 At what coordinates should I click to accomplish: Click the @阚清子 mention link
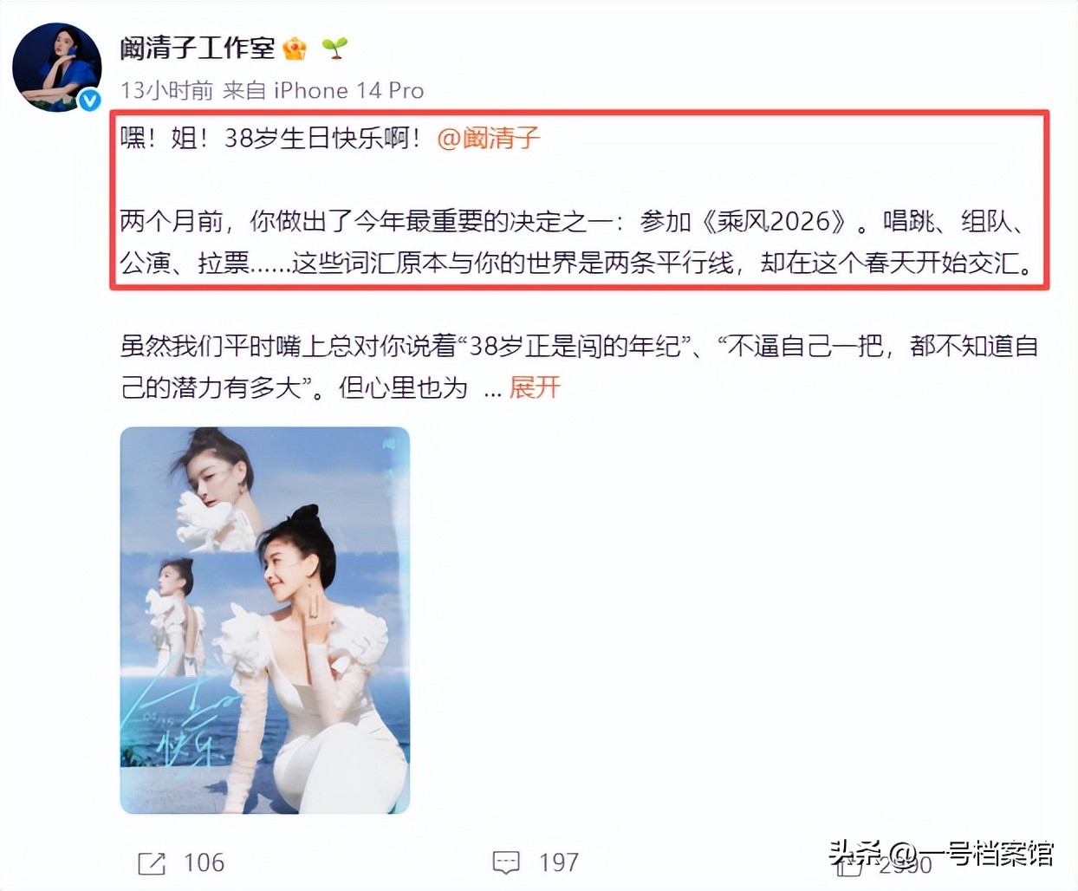489,138
